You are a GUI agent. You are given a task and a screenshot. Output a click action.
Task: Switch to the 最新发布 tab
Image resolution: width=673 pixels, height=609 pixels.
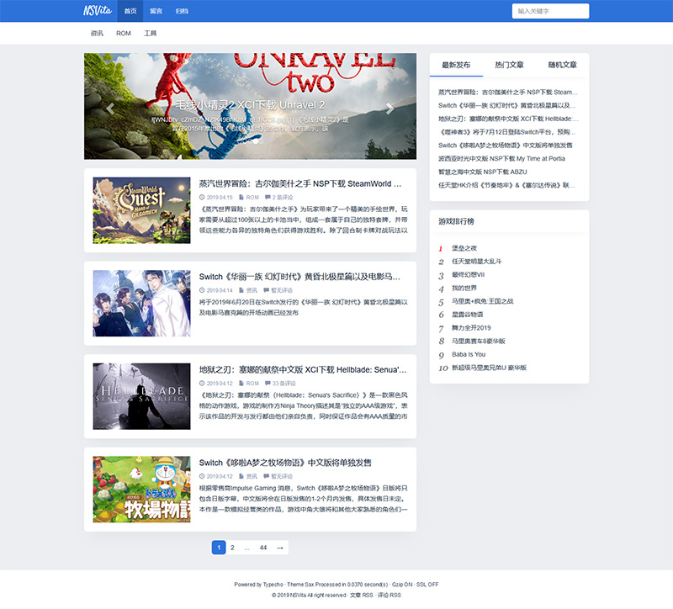(456, 65)
